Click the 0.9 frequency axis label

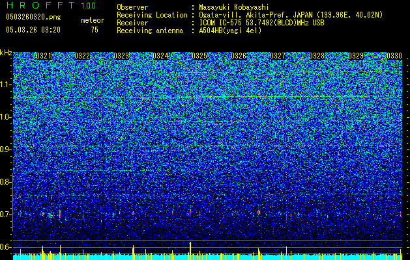tap(6, 149)
